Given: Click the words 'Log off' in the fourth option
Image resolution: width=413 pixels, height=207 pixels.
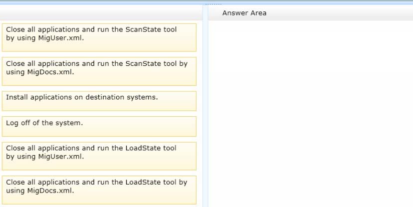Looking at the screenshot, I should click(18, 122).
